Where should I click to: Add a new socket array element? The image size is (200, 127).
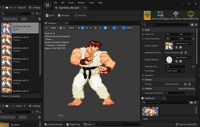tap(185, 84)
